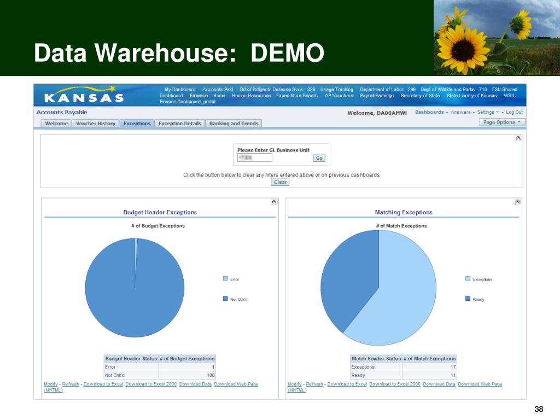560x420 pixels.
Task: Click the Error legend color swatch
Action: coord(225,278)
